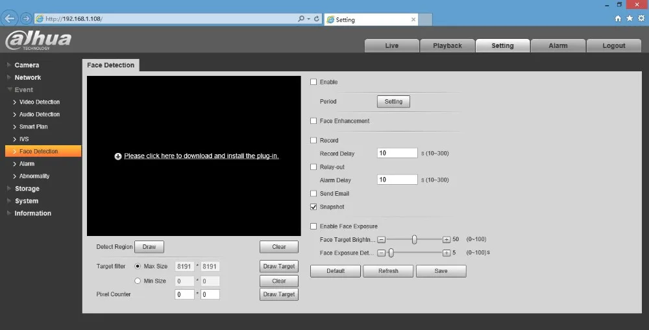649x330 pixels.
Task: Click Face Exposure Detection slider handle
Action: coord(391,253)
